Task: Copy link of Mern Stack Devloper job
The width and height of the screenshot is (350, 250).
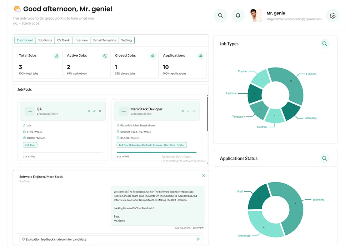Action: tap(188, 111)
